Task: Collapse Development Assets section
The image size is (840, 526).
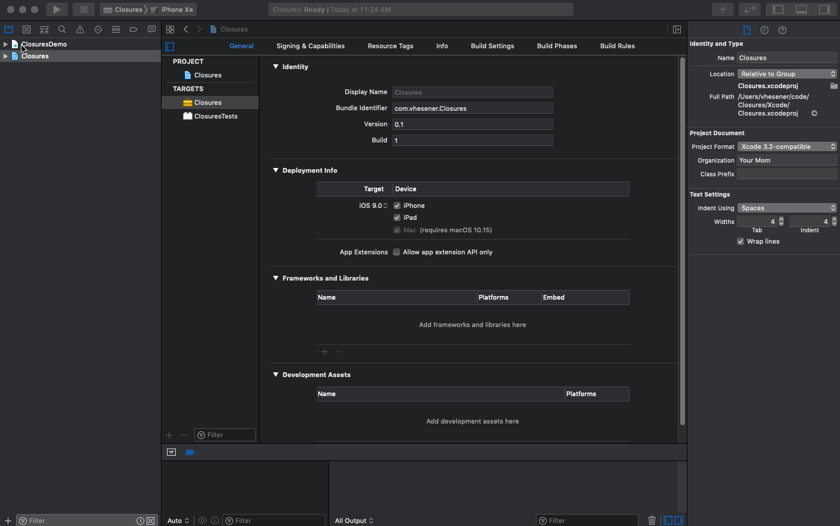Action: (275, 375)
